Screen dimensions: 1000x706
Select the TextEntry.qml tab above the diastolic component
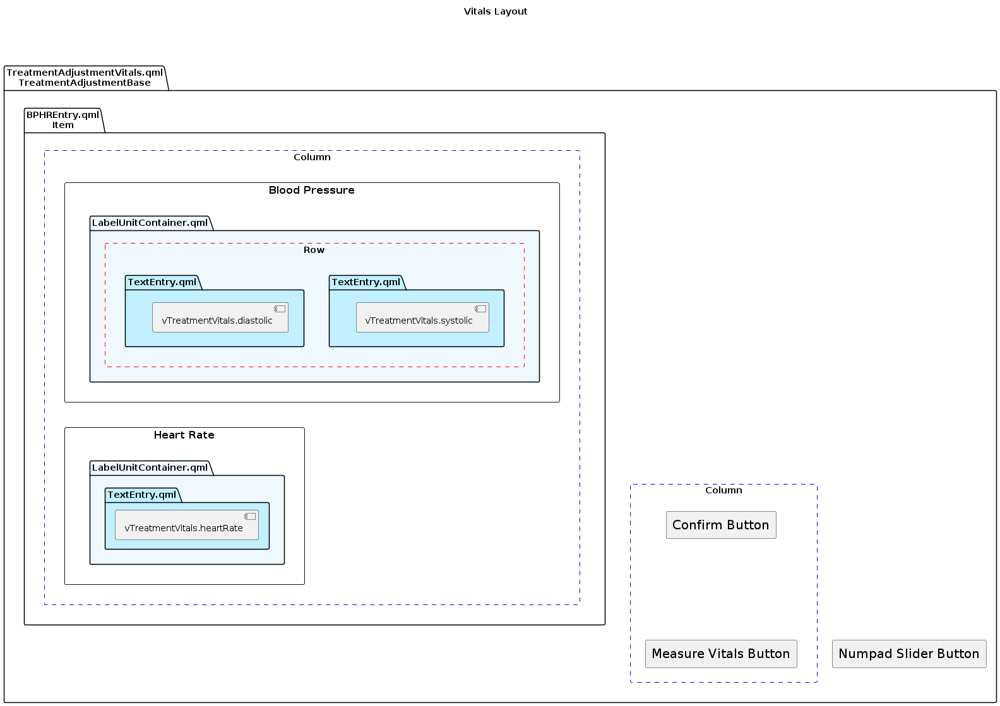click(x=162, y=282)
